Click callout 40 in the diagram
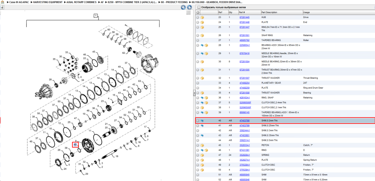 pyautogui.click(x=75, y=145)
